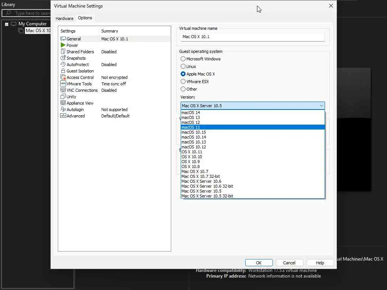The image size is (387, 290).
Task: Click the Help button
Action: 320,263
